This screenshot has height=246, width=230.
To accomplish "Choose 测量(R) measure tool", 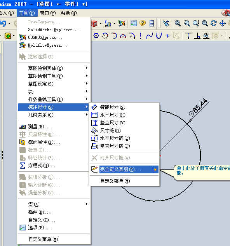I will 54,127.
